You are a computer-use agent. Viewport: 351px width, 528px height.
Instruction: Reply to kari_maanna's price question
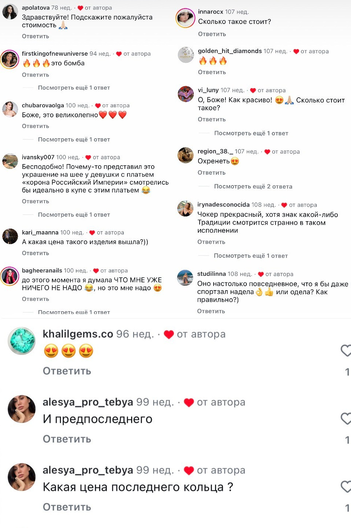pyautogui.click(x=35, y=253)
